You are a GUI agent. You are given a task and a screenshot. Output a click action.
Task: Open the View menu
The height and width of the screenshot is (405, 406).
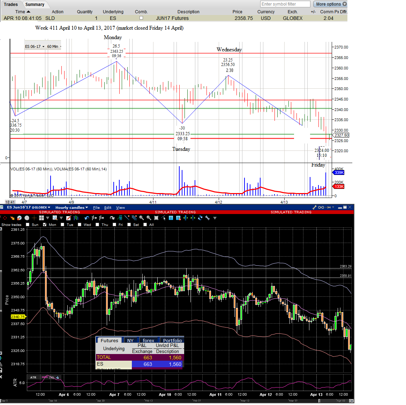pos(120,207)
